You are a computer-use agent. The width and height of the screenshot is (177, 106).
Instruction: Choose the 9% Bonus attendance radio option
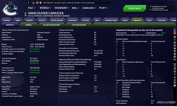pyautogui.click(x=117, y=94)
